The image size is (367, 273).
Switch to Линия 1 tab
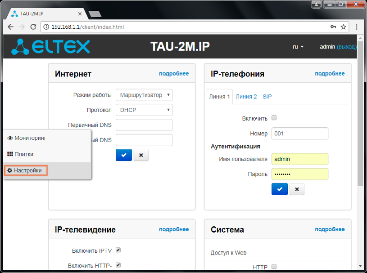220,97
